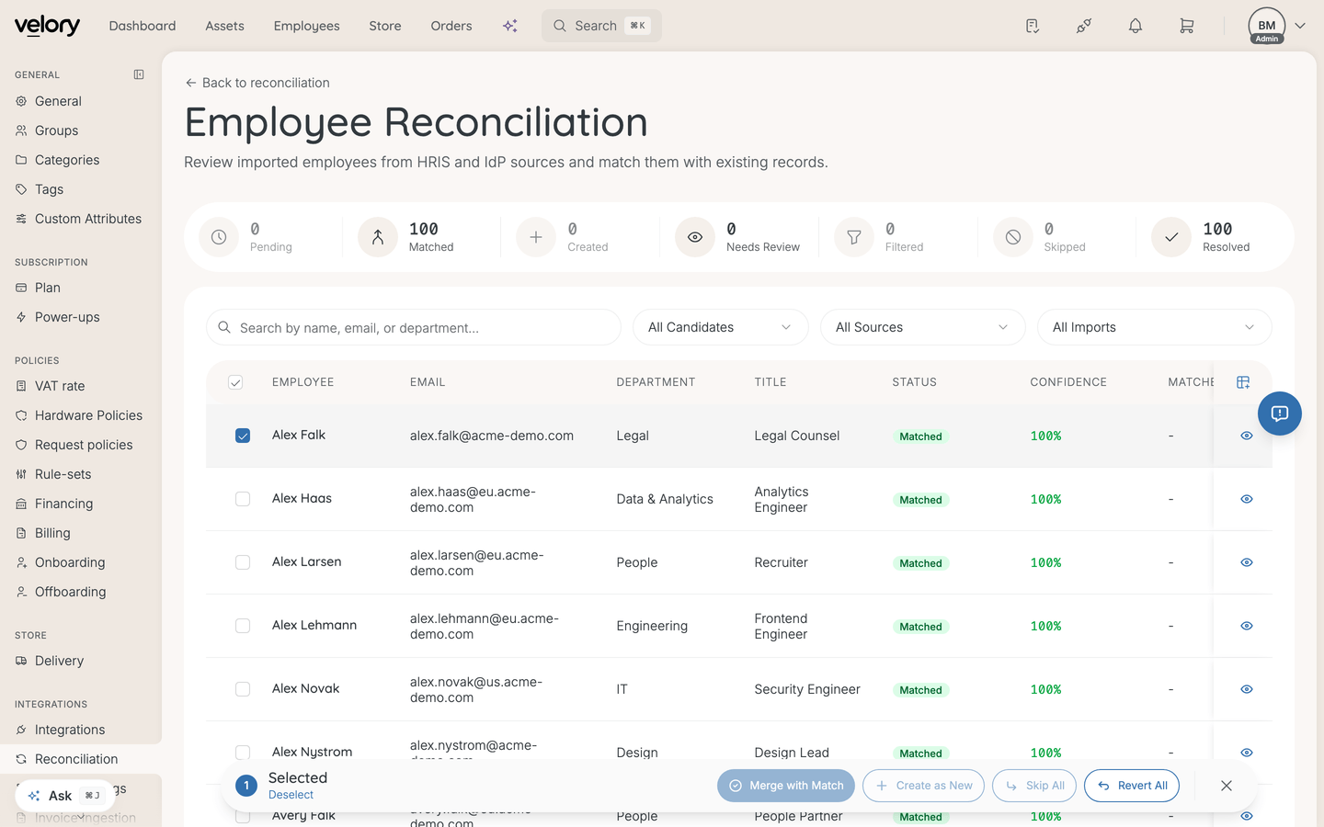Toggle the select-all header checkbox
Image resolution: width=1324 pixels, height=827 pixels.
pyautogui.click(x=235, y=382)
